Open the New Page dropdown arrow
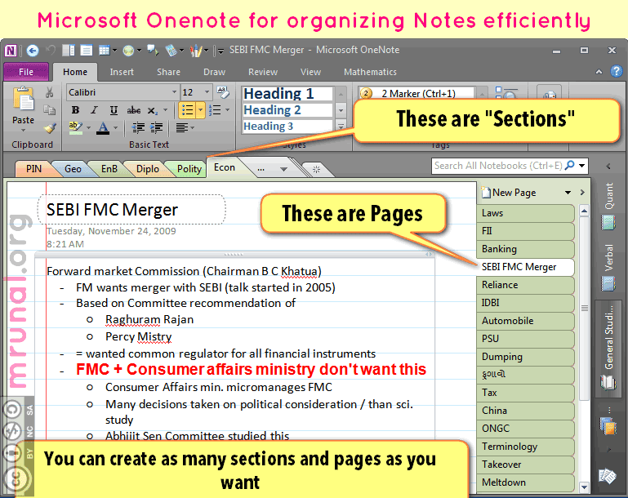This screenshot has width=628, height=498. tap(568, 193)
